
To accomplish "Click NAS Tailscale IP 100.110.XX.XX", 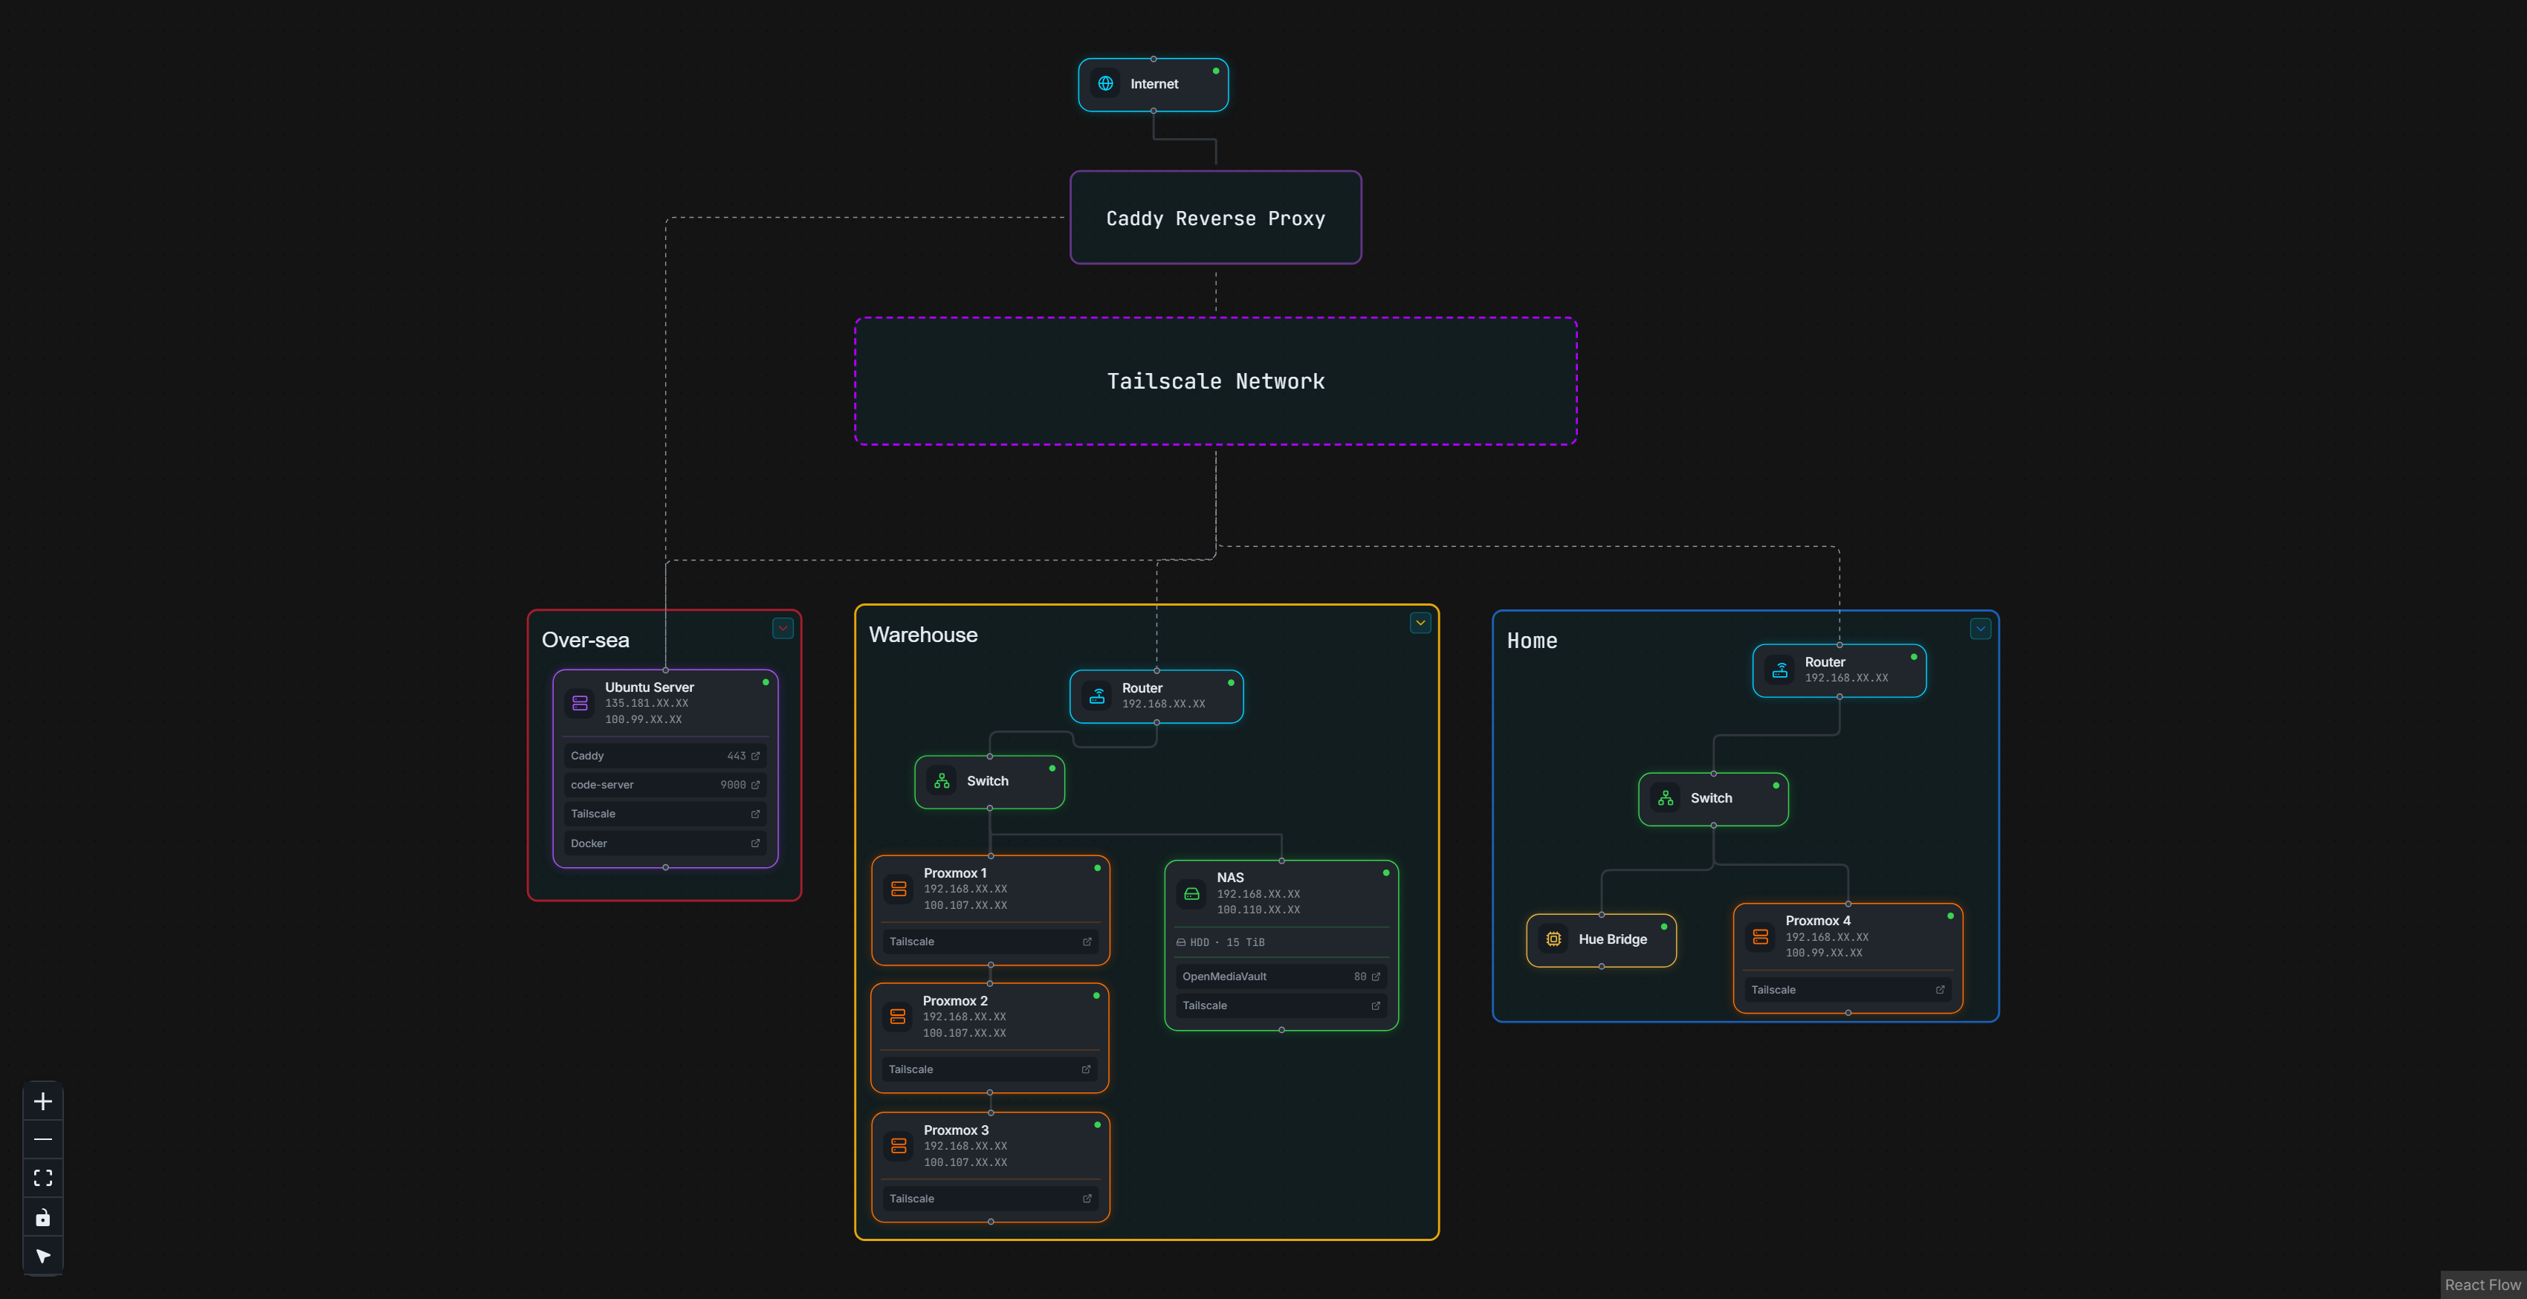I will pyautogui.click(x=1258, y=910).
